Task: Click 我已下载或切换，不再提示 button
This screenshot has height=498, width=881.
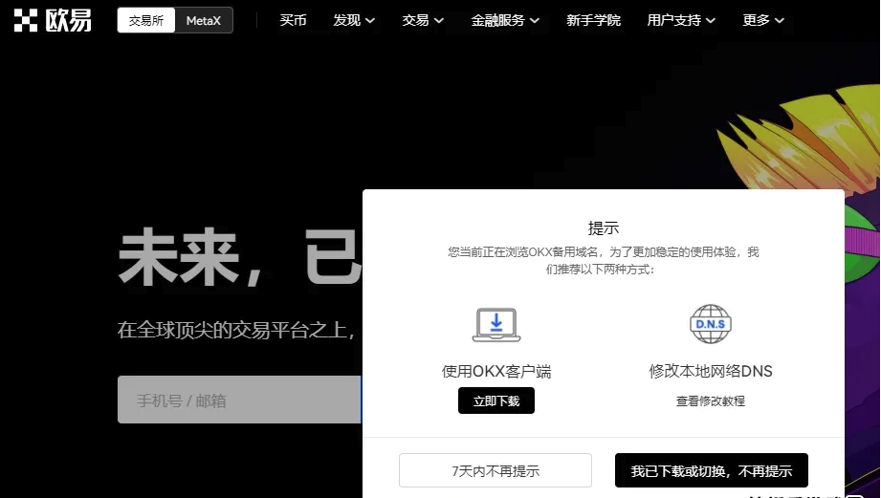Action: click(x=711, y=470)
